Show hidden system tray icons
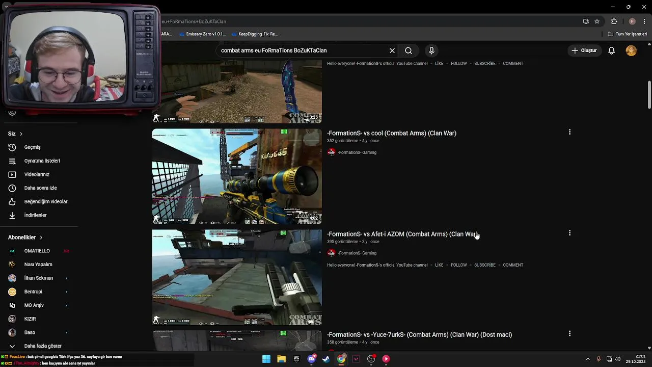This screenshot has height=367, width=652. pyautogui.click(x=587, y=359)
